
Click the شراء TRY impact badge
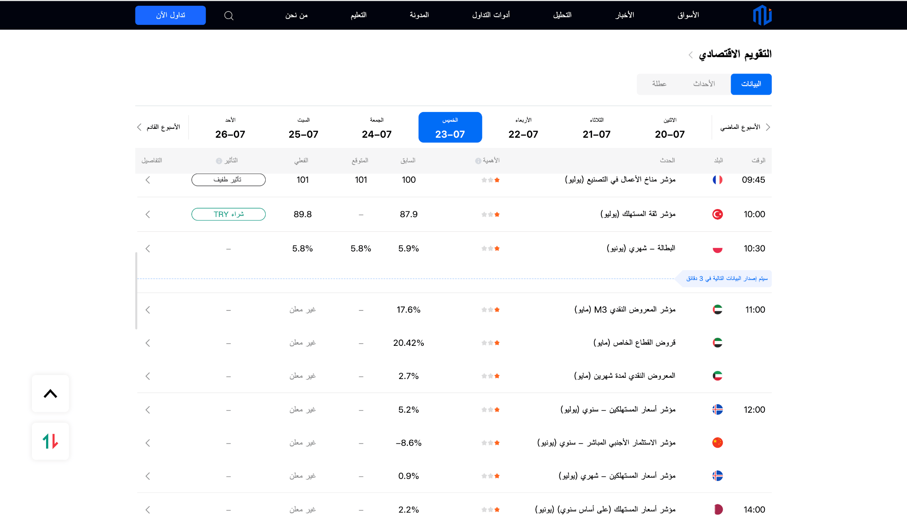229,214
